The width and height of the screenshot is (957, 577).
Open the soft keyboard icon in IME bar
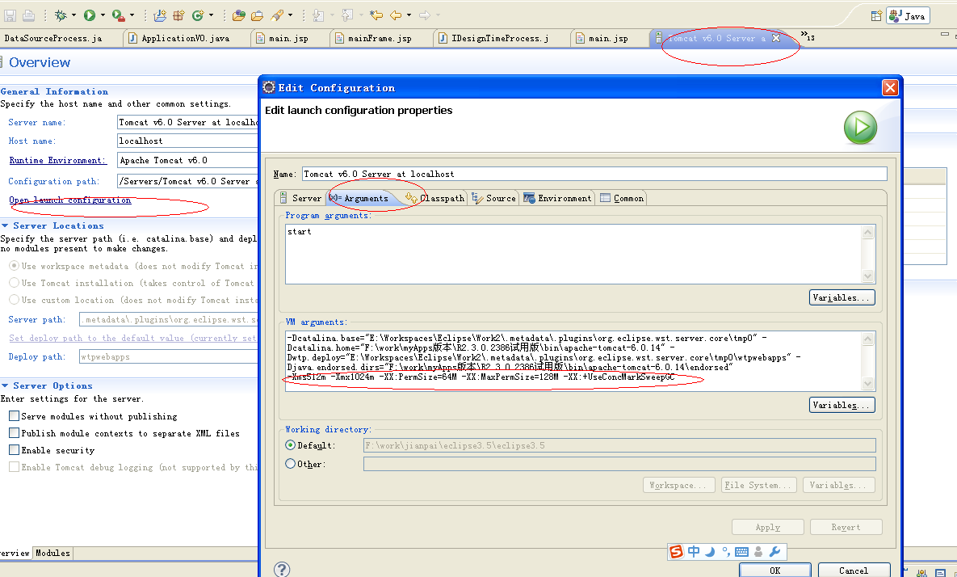[x=741, y=552]
